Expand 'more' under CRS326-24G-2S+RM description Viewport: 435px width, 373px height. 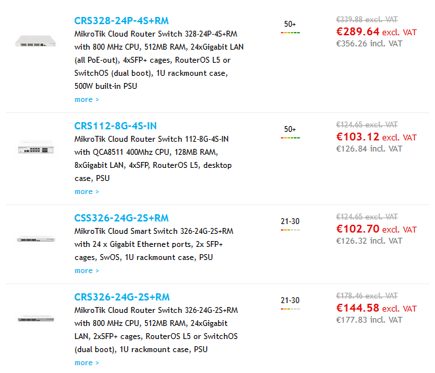coord(86,363)
